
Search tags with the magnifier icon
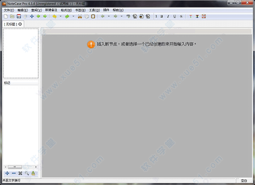[x=27, y=173]
